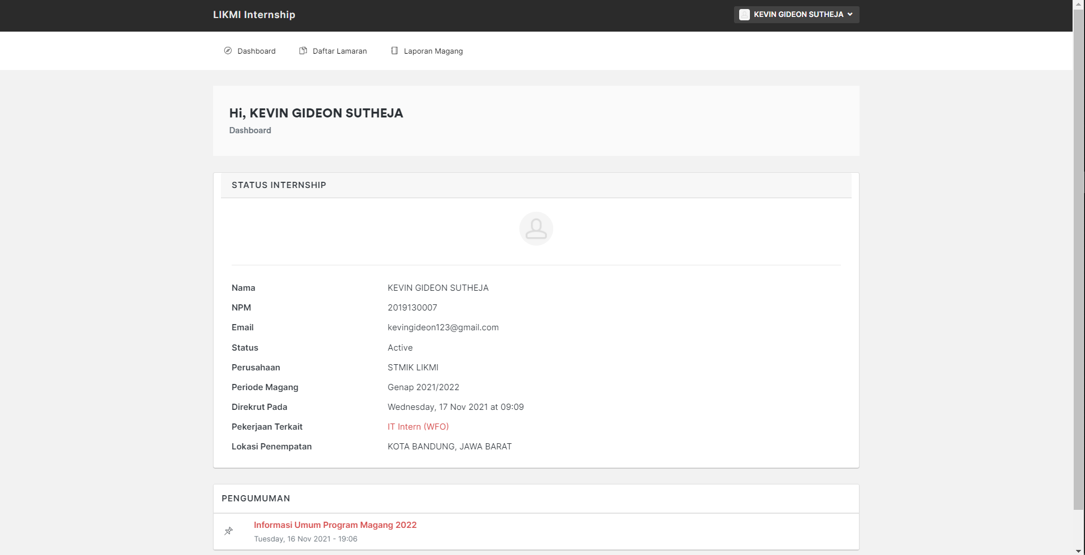Click the small user avatar in header
Screen dimensions: 1085x555
pos(744,15)
